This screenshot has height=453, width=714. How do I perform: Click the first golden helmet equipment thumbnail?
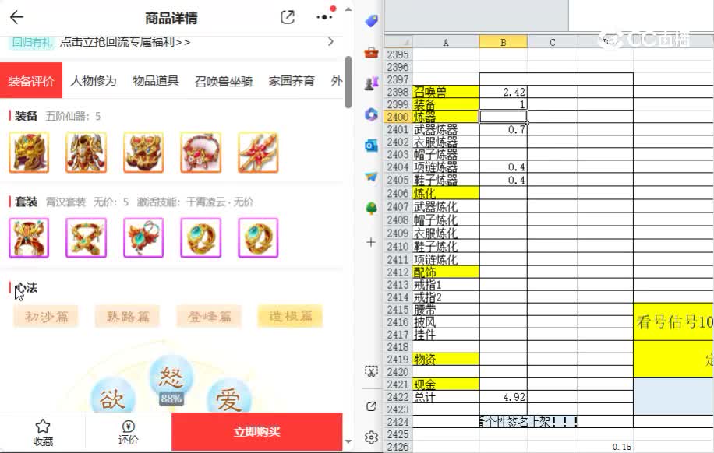pyautogui.click(x=28, y=153)
